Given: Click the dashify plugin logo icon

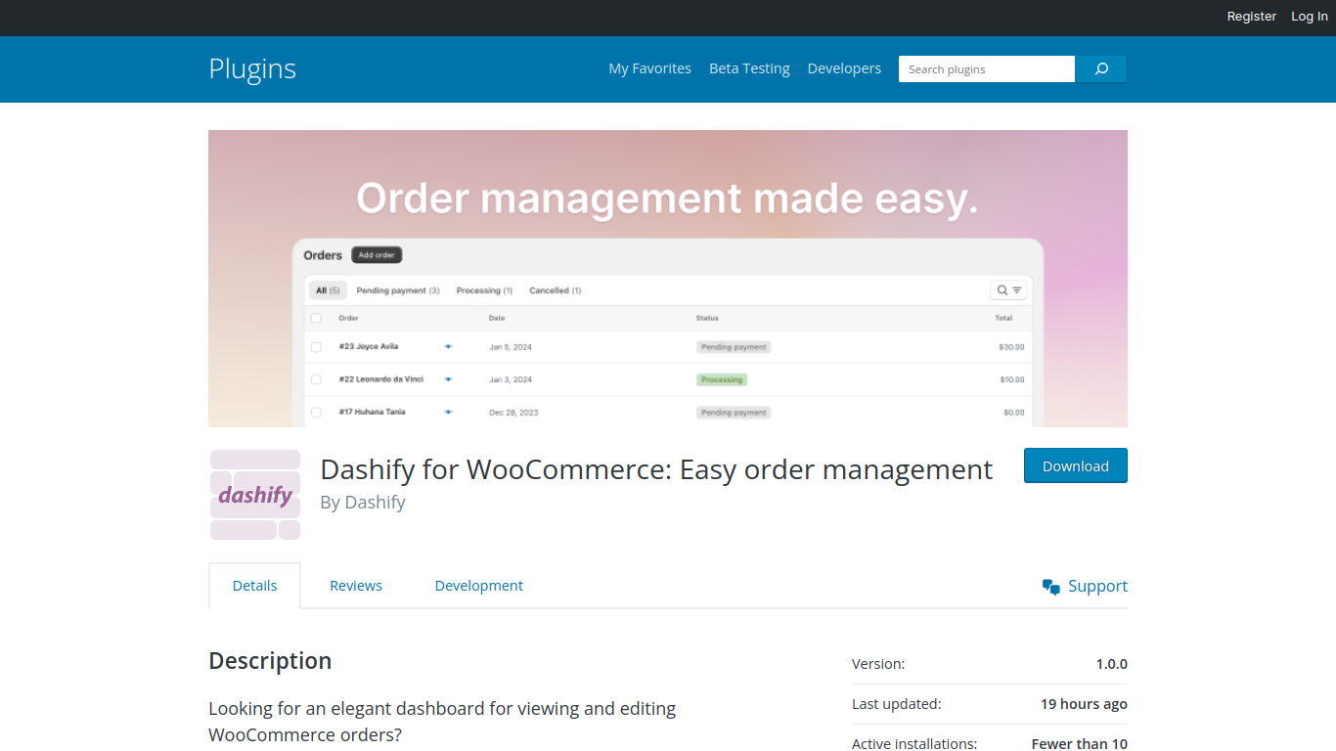Looking at the screenshot, I should click(255, 494).
